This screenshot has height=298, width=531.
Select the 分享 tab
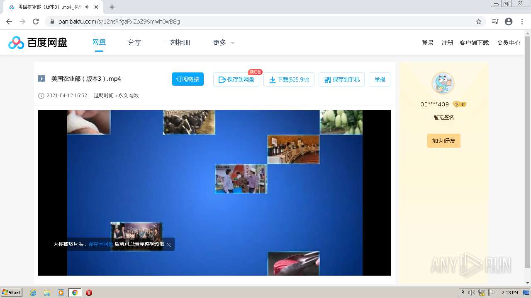[x=134, y=42]
